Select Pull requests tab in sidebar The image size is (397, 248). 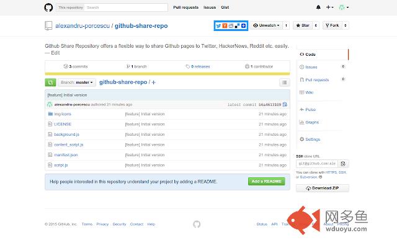pos(323,80)
